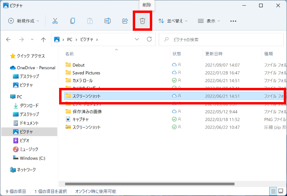Select OneDrive - Personal in sidebar
This screenshot has width=287, height=196.
(32, 68)
